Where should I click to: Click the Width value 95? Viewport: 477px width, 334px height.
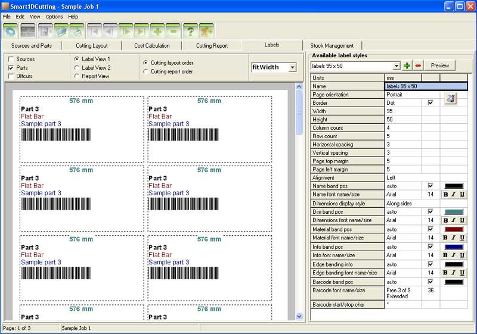pyautogui.click(x=403, y=111)
